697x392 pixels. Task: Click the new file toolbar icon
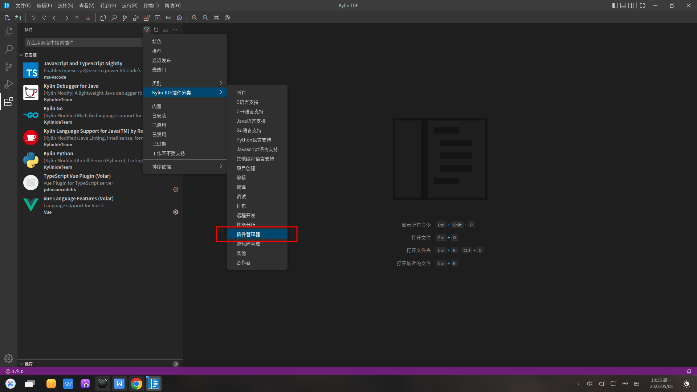click(x=7, y=18)
